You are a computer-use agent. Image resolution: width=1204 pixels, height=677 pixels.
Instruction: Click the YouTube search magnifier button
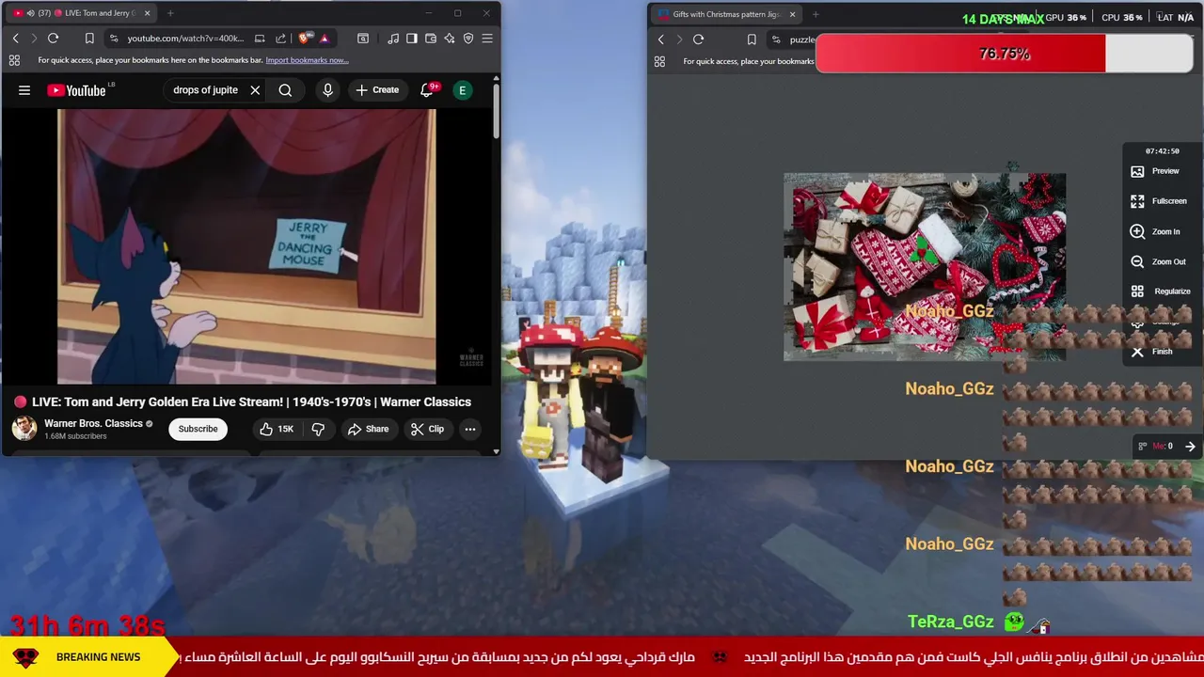[x=285, y=90]
